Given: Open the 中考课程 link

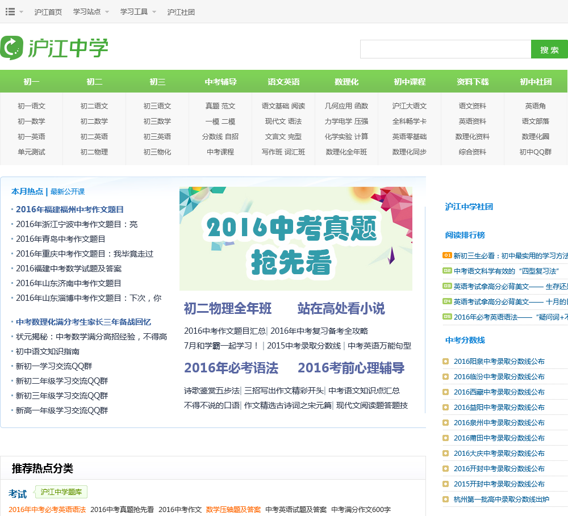Looking at the screenshot, I should 220,152.
